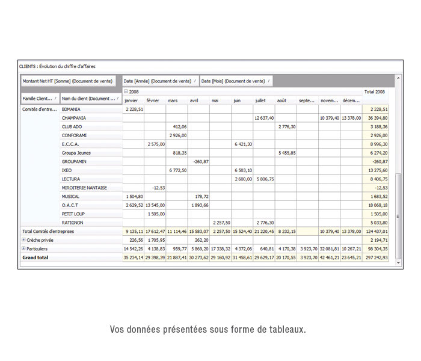The image size is (421, 361).
Task: Select the Date [Mois] column field
Action: point(233,81)
